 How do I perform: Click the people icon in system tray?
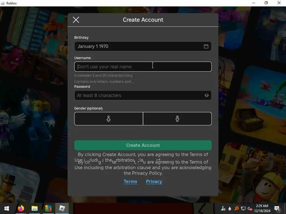point(223,208)
